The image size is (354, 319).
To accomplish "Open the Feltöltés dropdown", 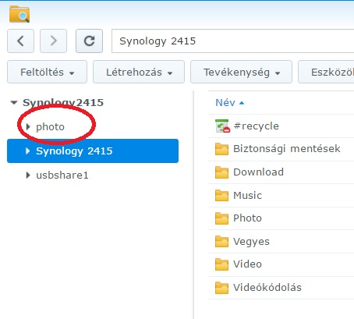I will pyautogui.click(x=47, y=72).
